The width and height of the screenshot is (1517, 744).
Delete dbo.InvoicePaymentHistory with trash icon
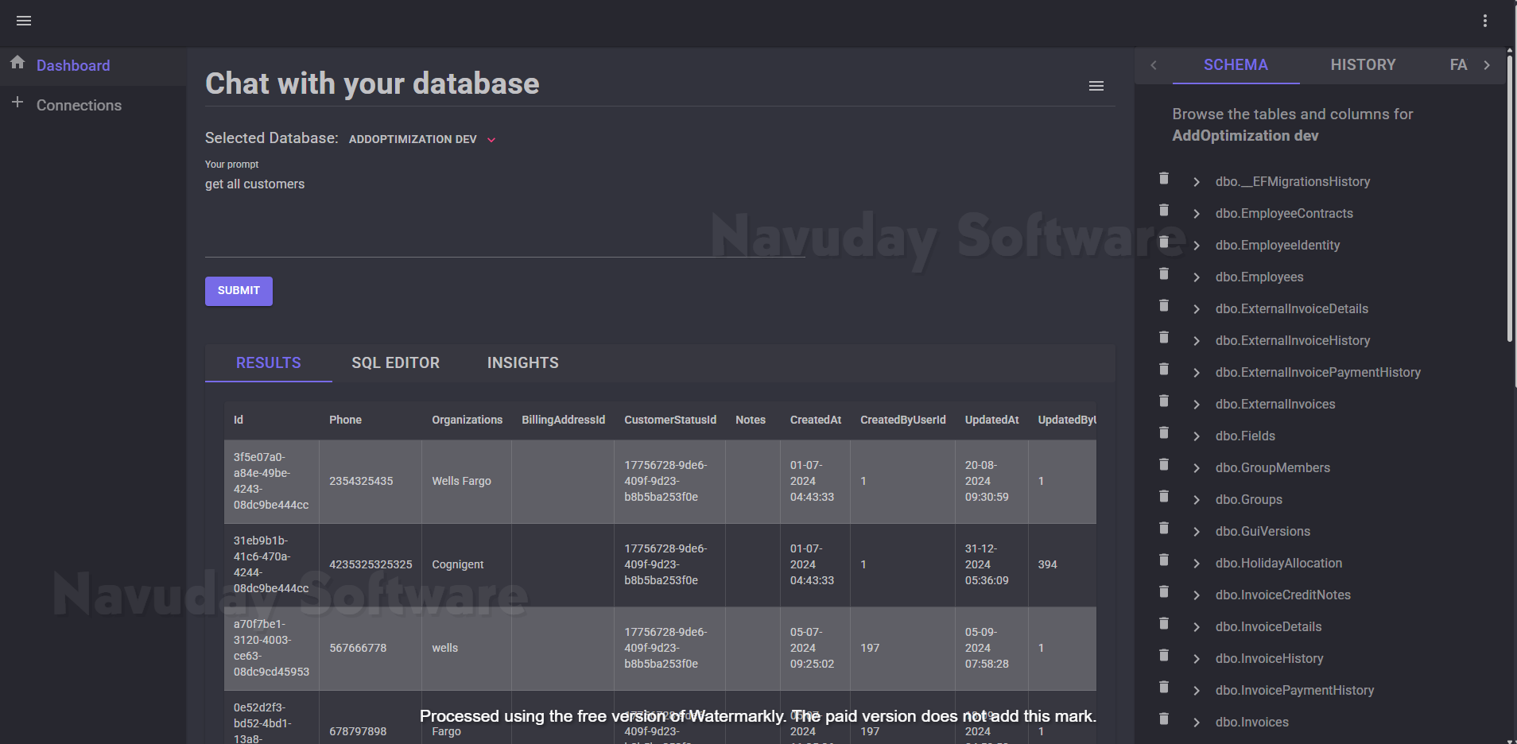(x=1164, y=687)
